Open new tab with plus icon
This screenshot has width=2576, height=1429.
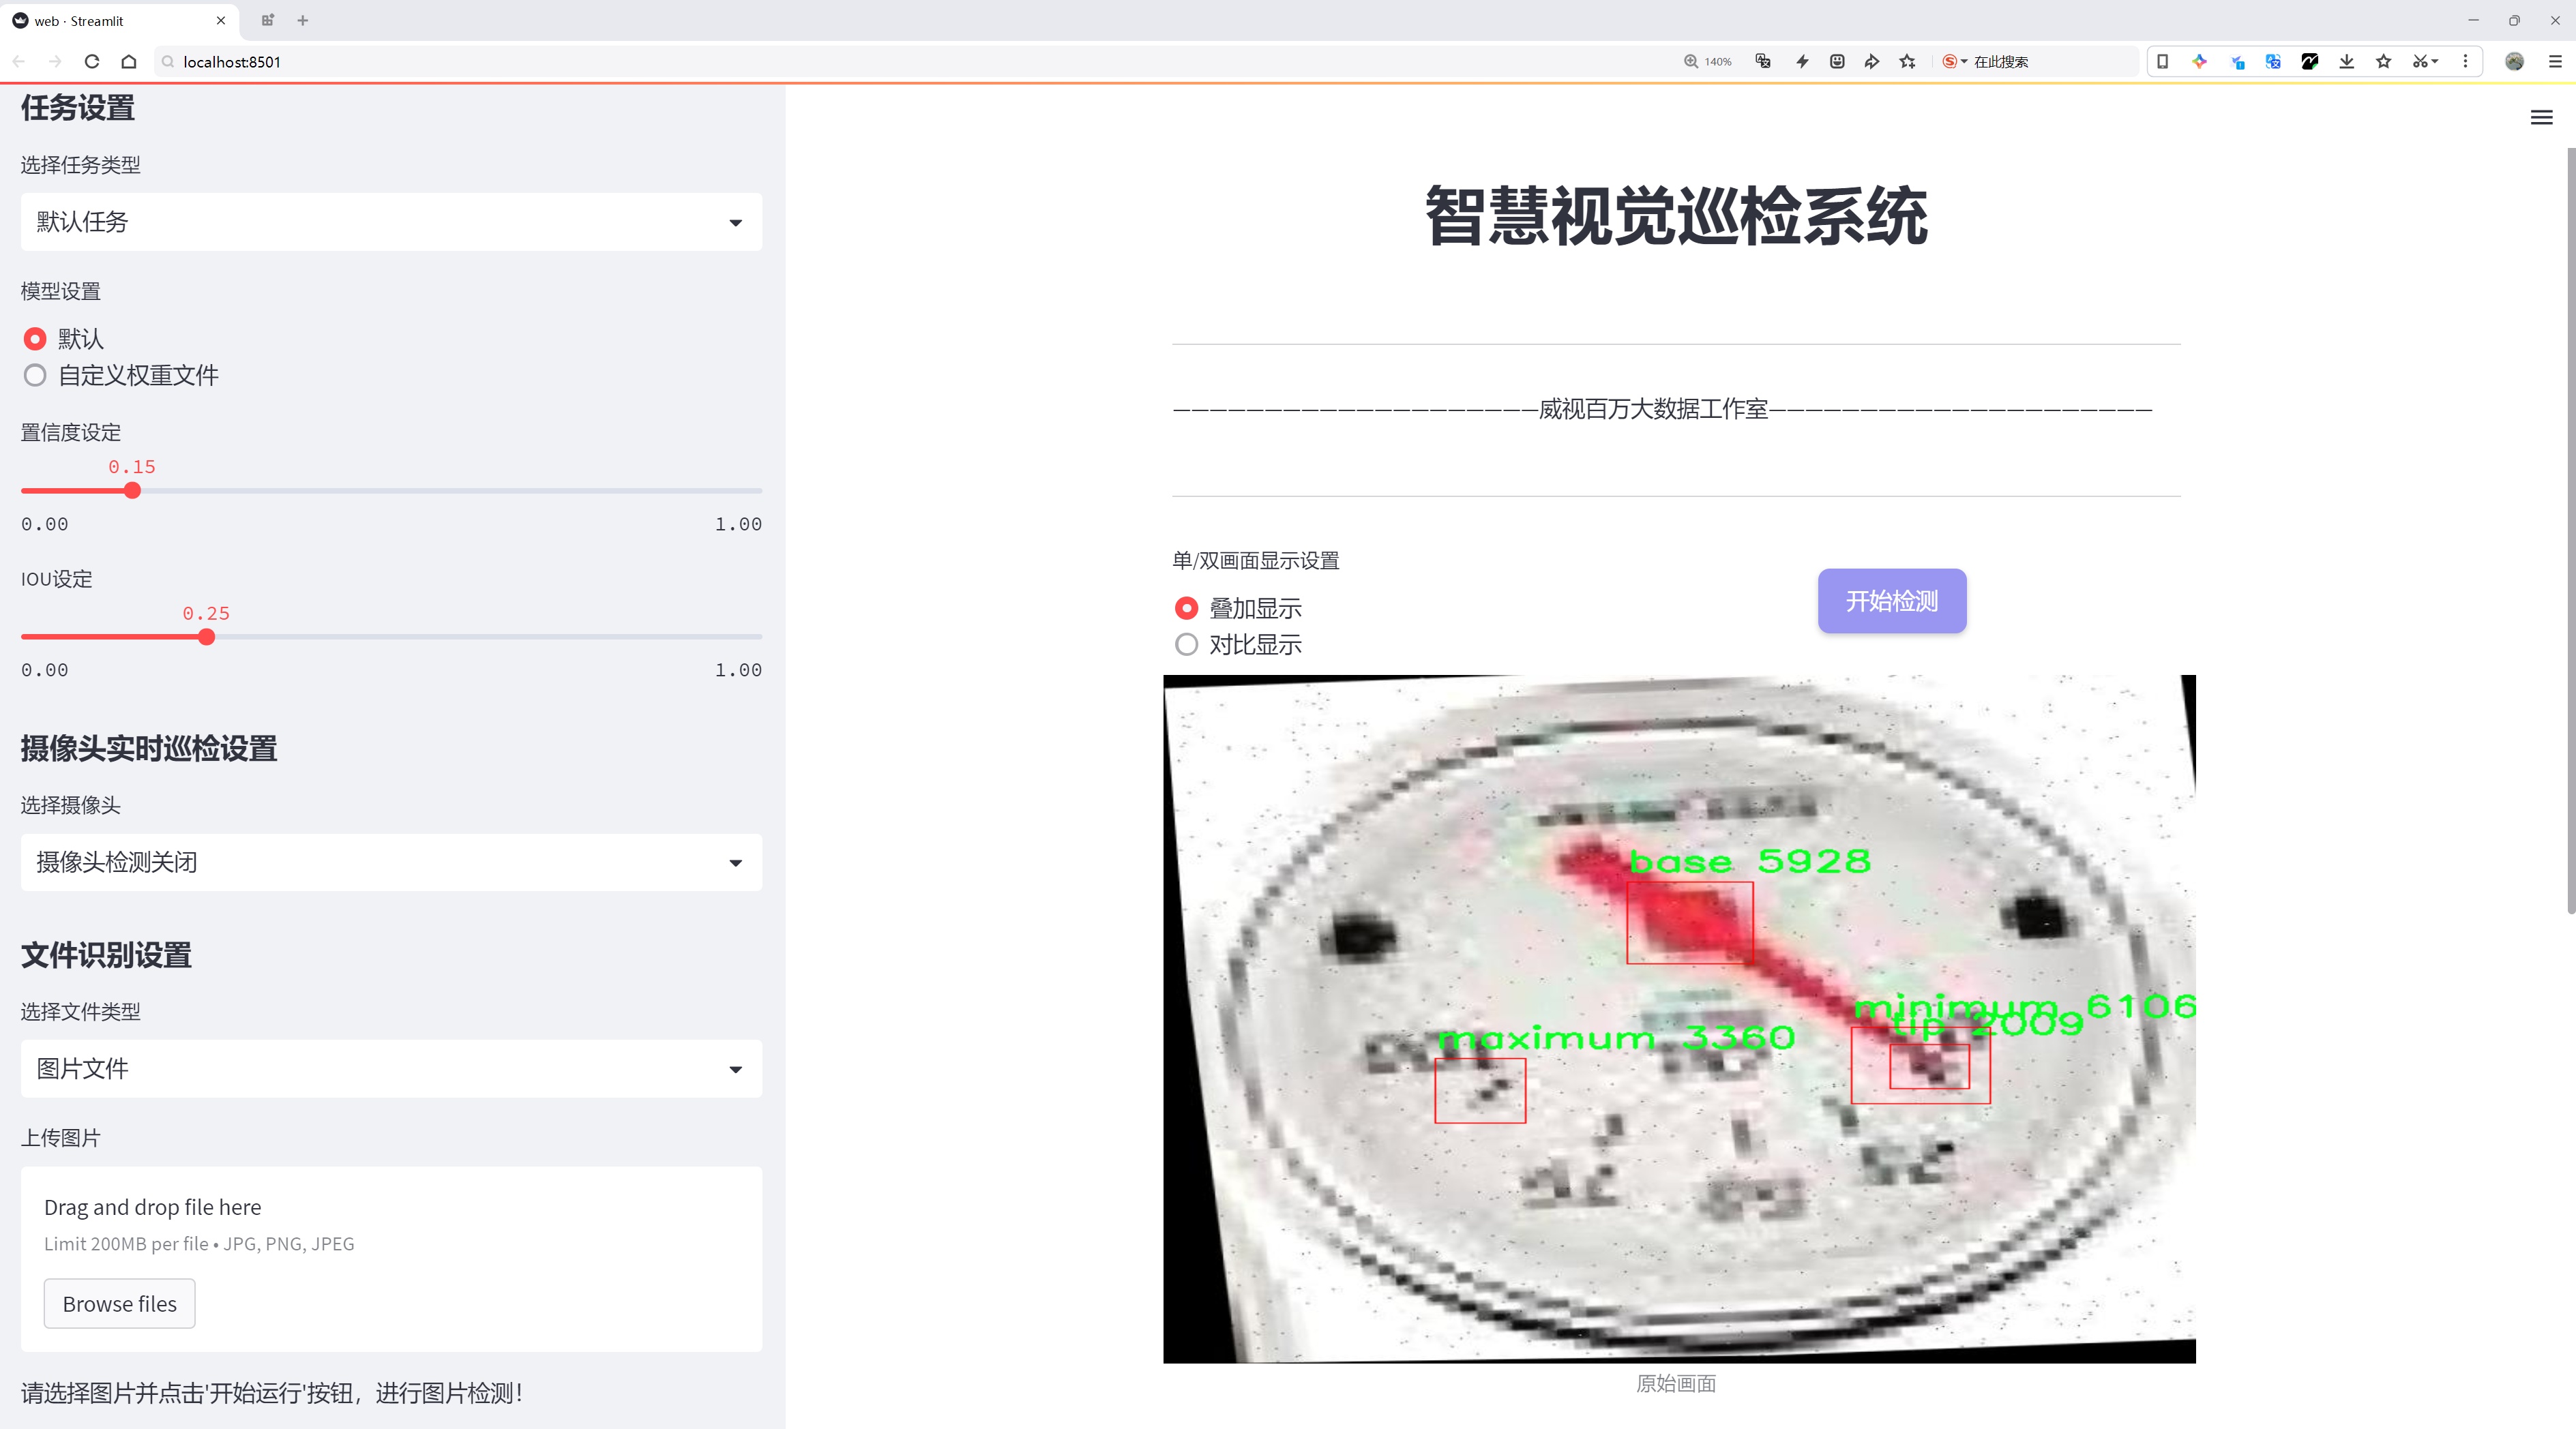303,20
